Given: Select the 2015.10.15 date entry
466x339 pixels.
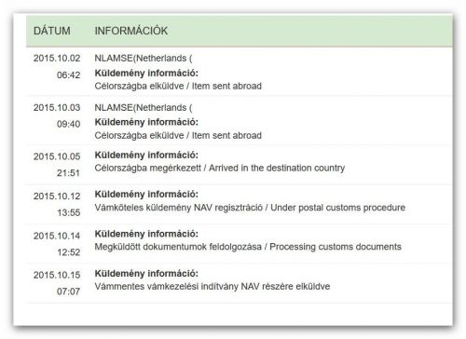Looking at the screenshot, I should click(x=57, y=275).
